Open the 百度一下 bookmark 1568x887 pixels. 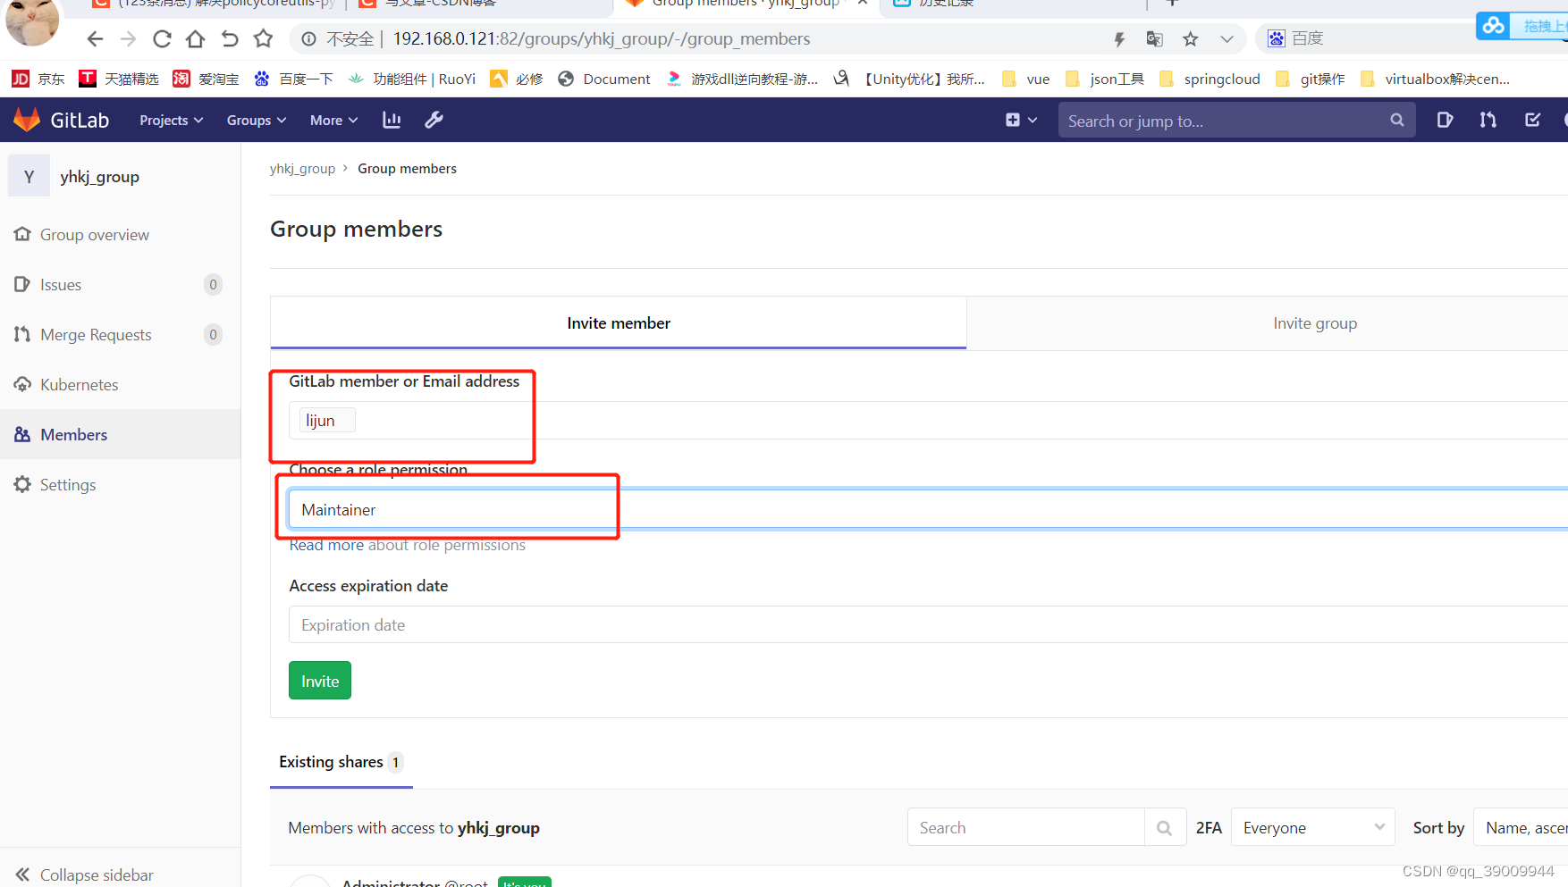click(x=293, y=79)
